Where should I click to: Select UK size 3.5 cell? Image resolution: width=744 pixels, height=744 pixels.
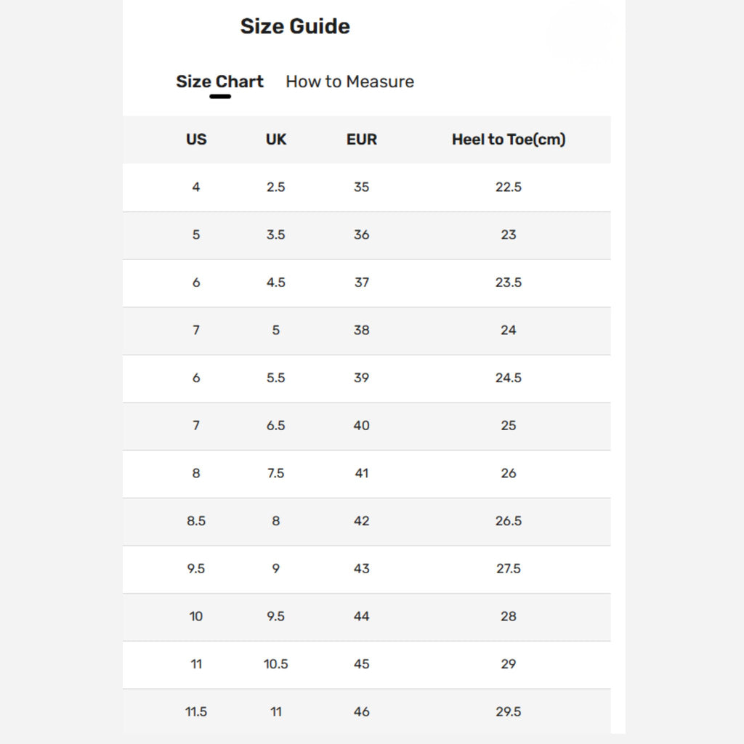tap(276, 235)
